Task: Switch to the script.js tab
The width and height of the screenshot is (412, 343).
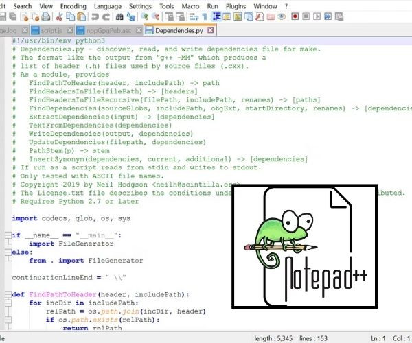Action: click(51, 31)
